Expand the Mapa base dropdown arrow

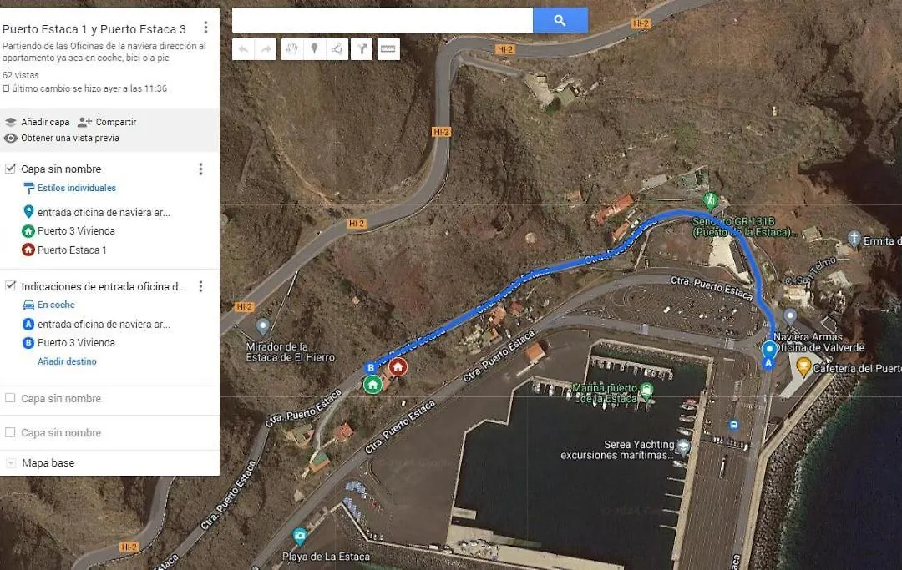pyautogui.click(x=10, y=462)
